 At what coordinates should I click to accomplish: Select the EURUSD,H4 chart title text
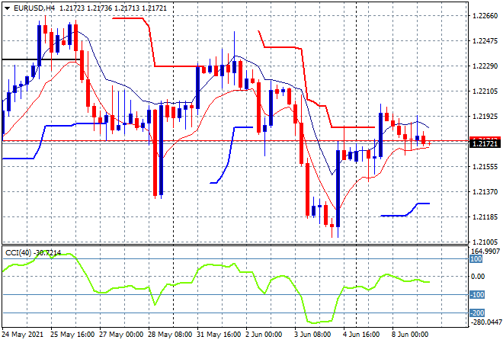(34, 8)
